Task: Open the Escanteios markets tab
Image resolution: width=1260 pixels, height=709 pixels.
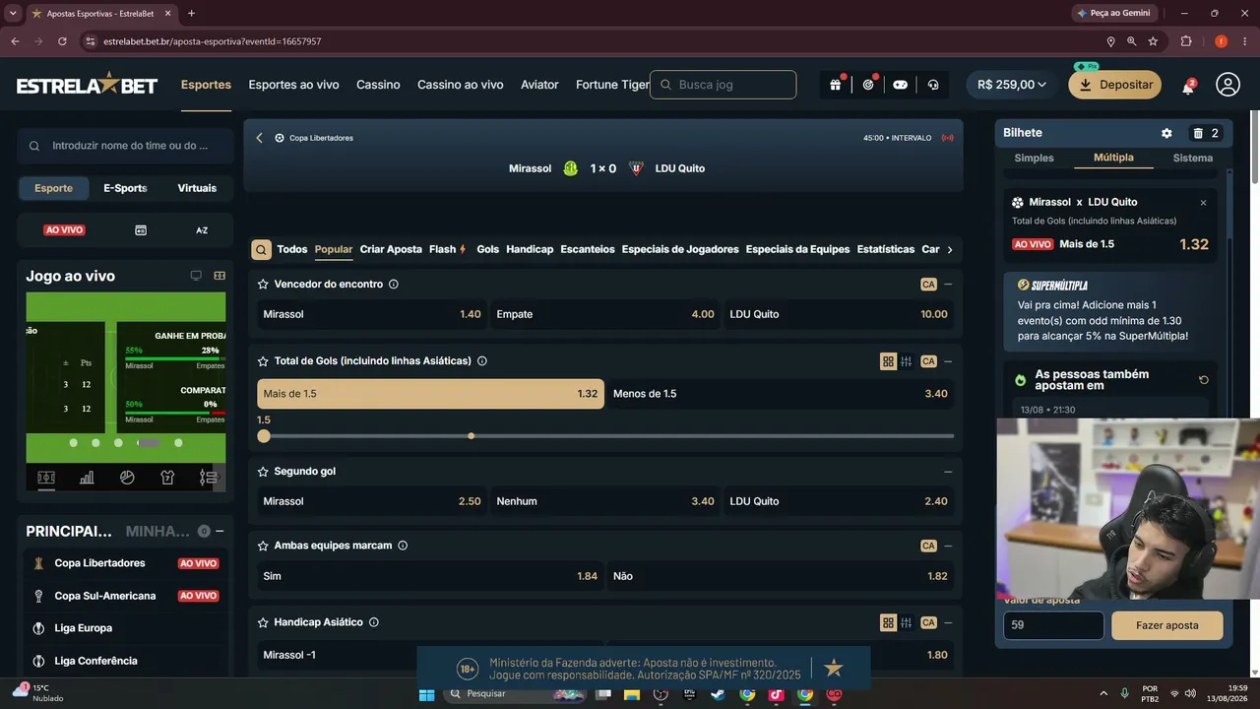Action: coord(588,250)
